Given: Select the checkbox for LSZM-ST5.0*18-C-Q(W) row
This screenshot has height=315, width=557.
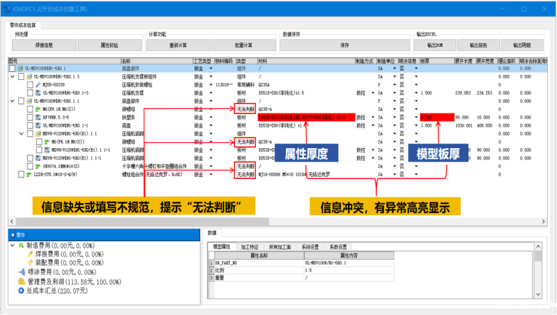Looking at the screenshot, I should click(x=21, y=174).
